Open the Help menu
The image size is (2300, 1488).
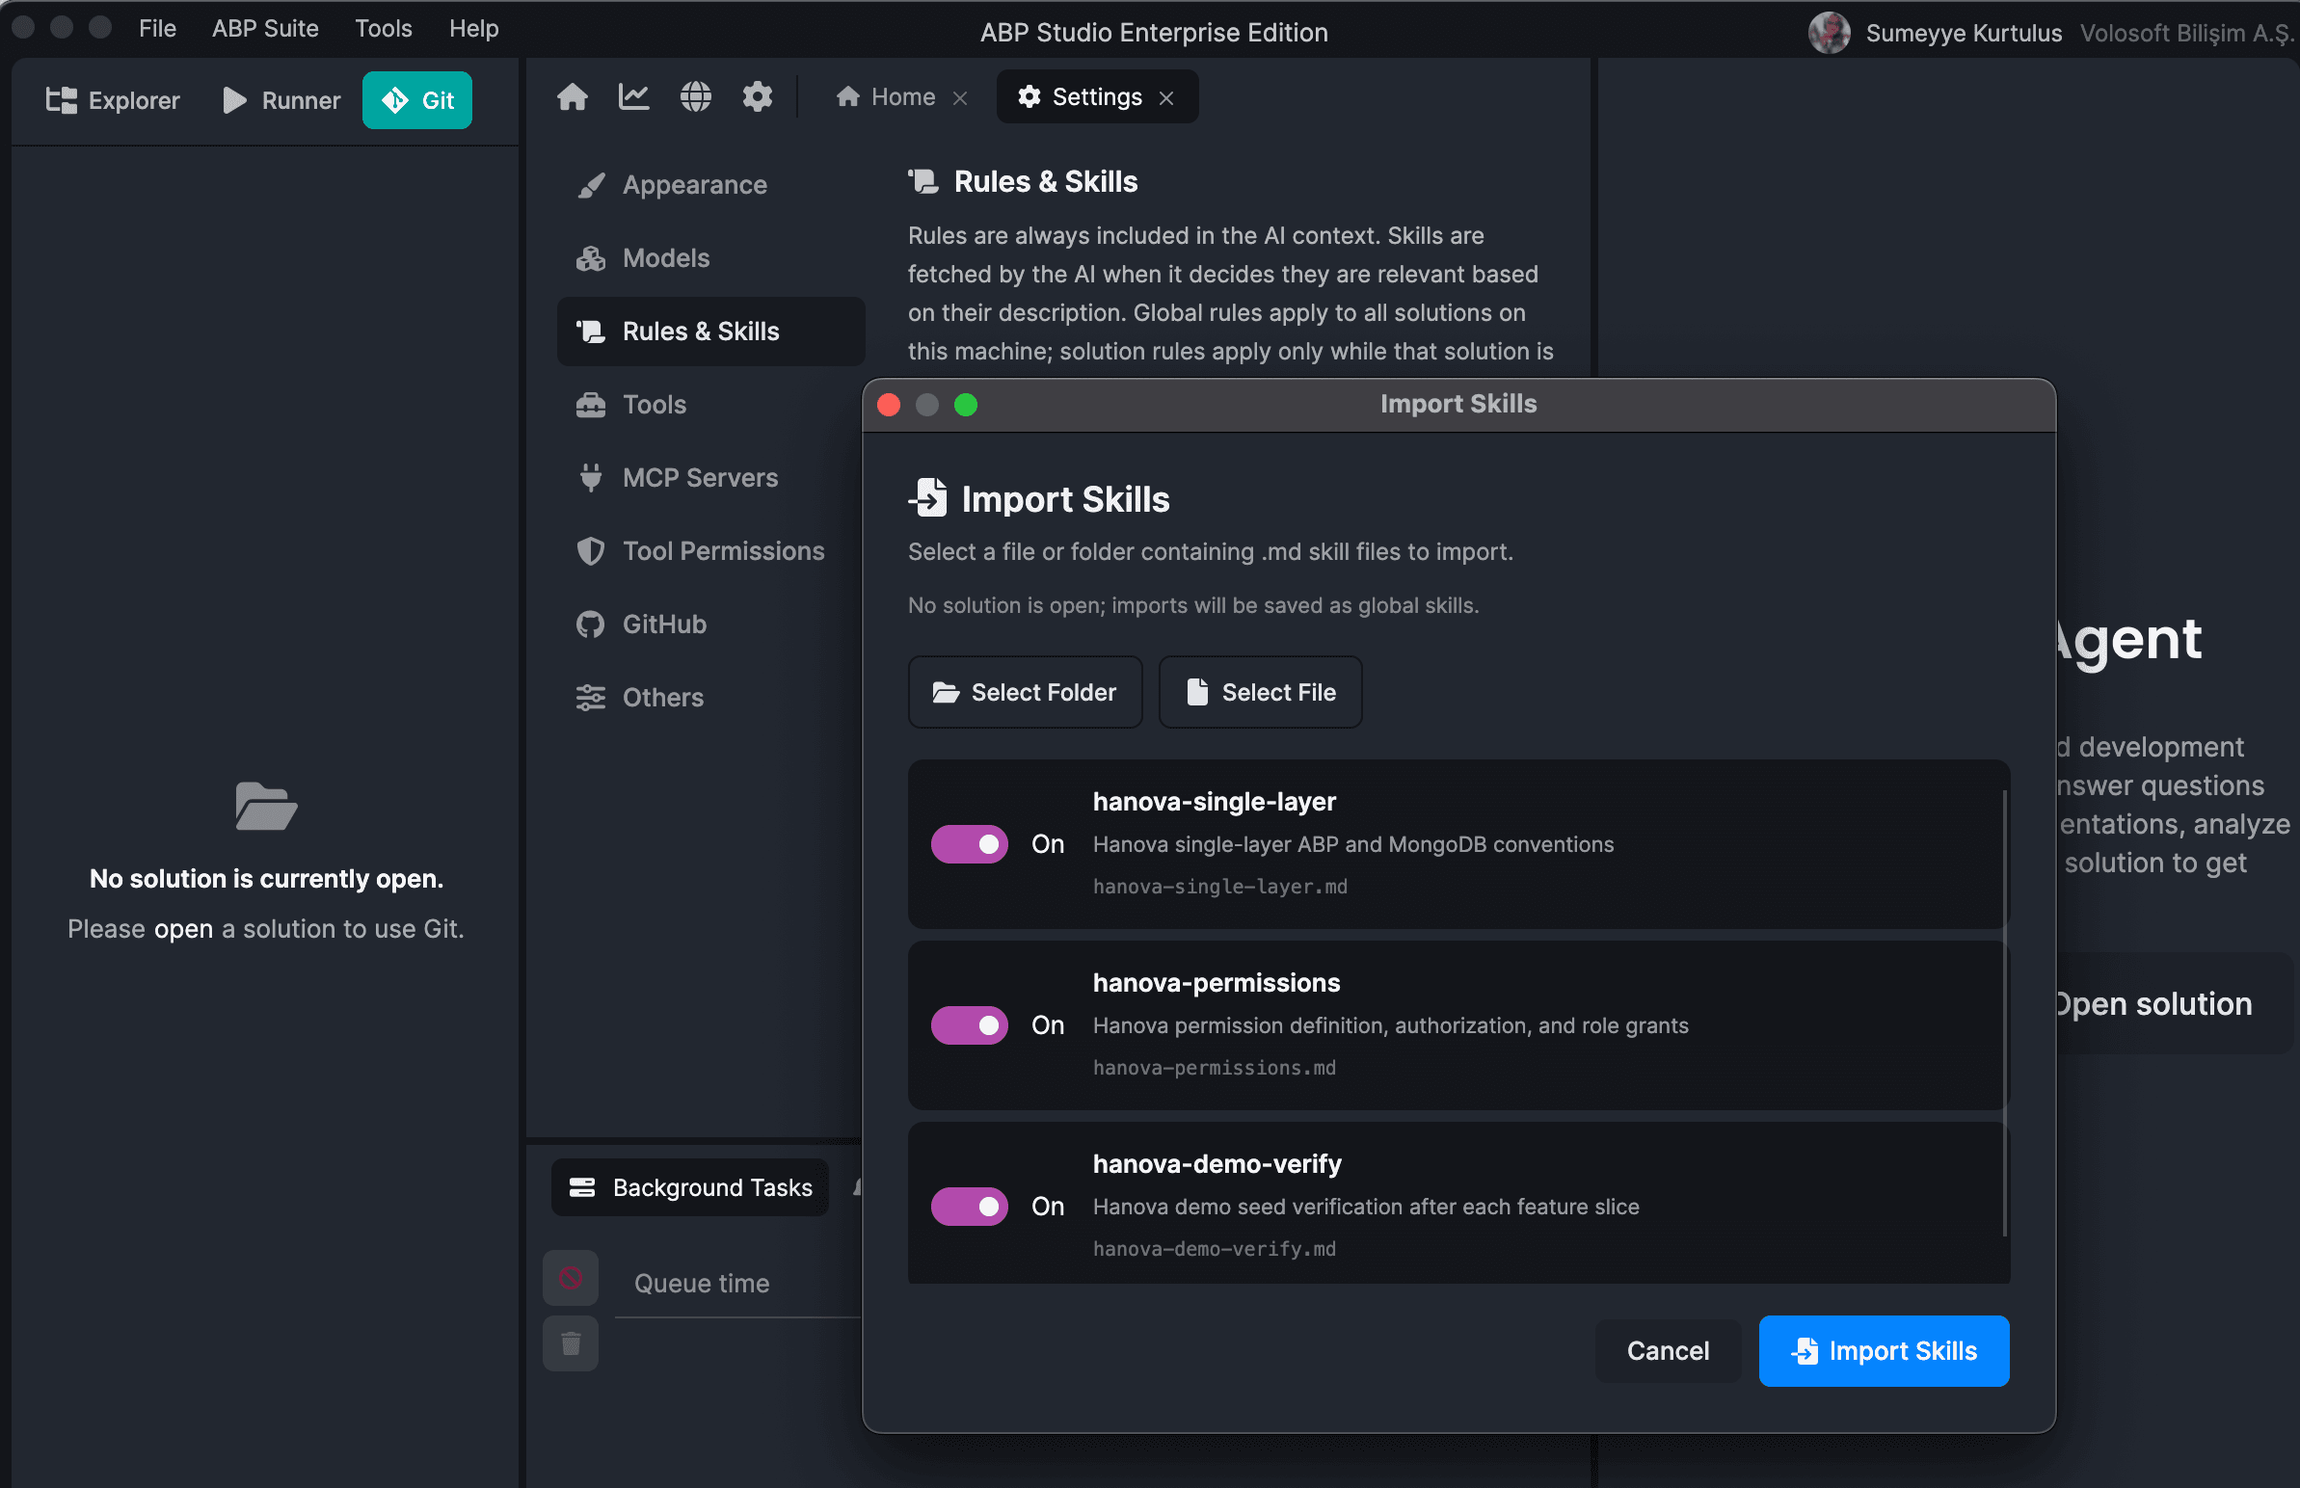[473, 28]
